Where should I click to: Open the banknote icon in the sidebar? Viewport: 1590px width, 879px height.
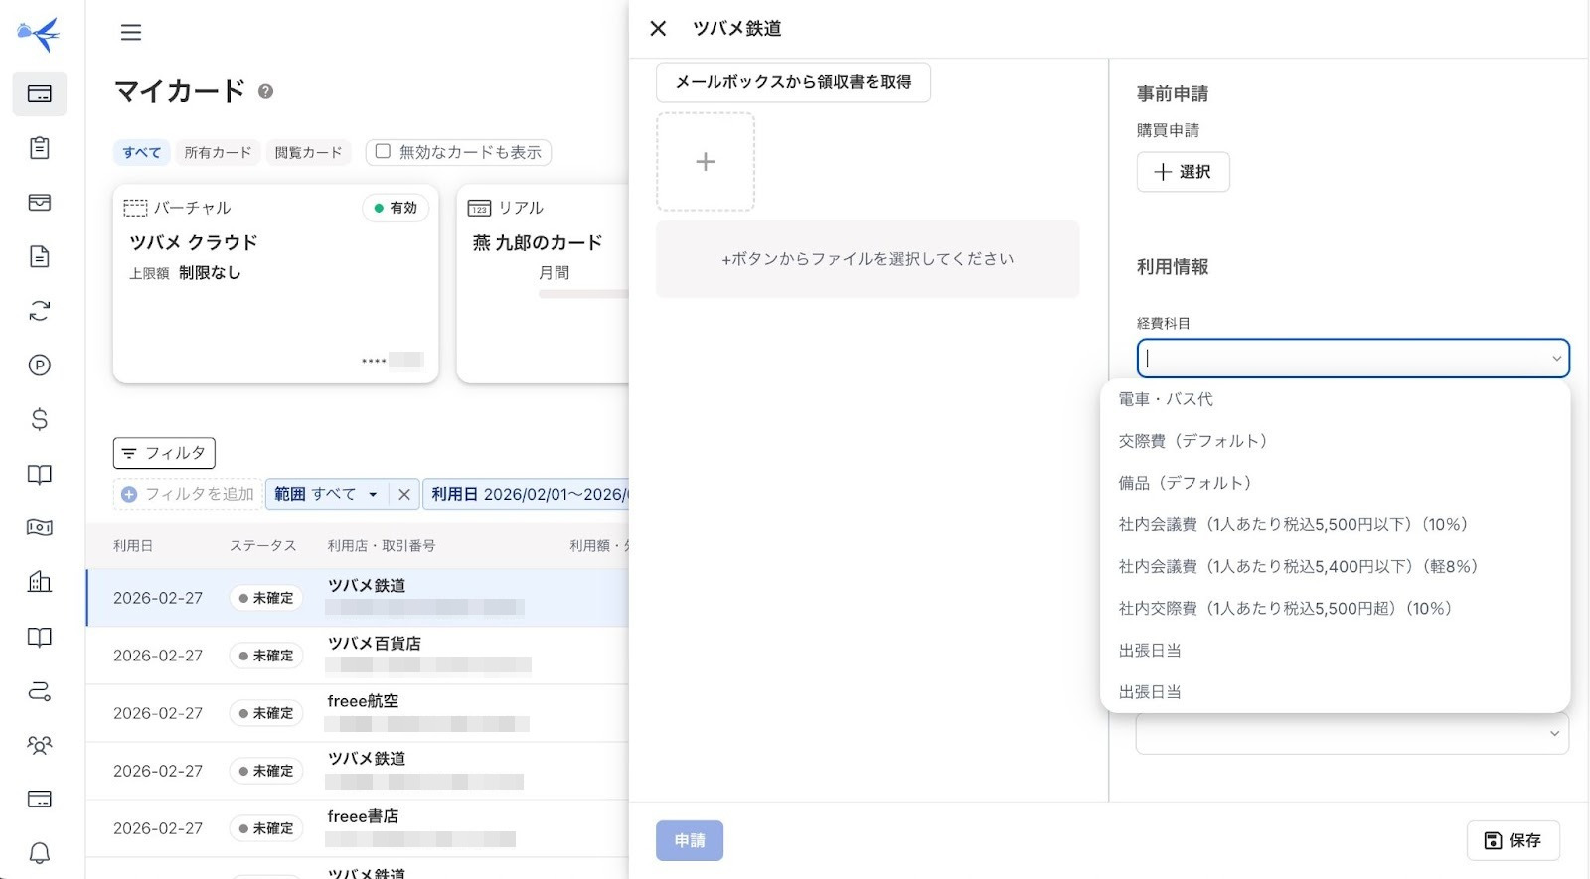tap(40, 527)
